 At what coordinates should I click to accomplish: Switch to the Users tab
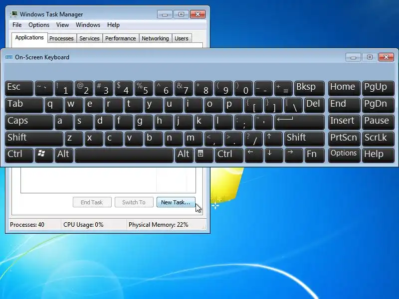(x=182, y=38)
